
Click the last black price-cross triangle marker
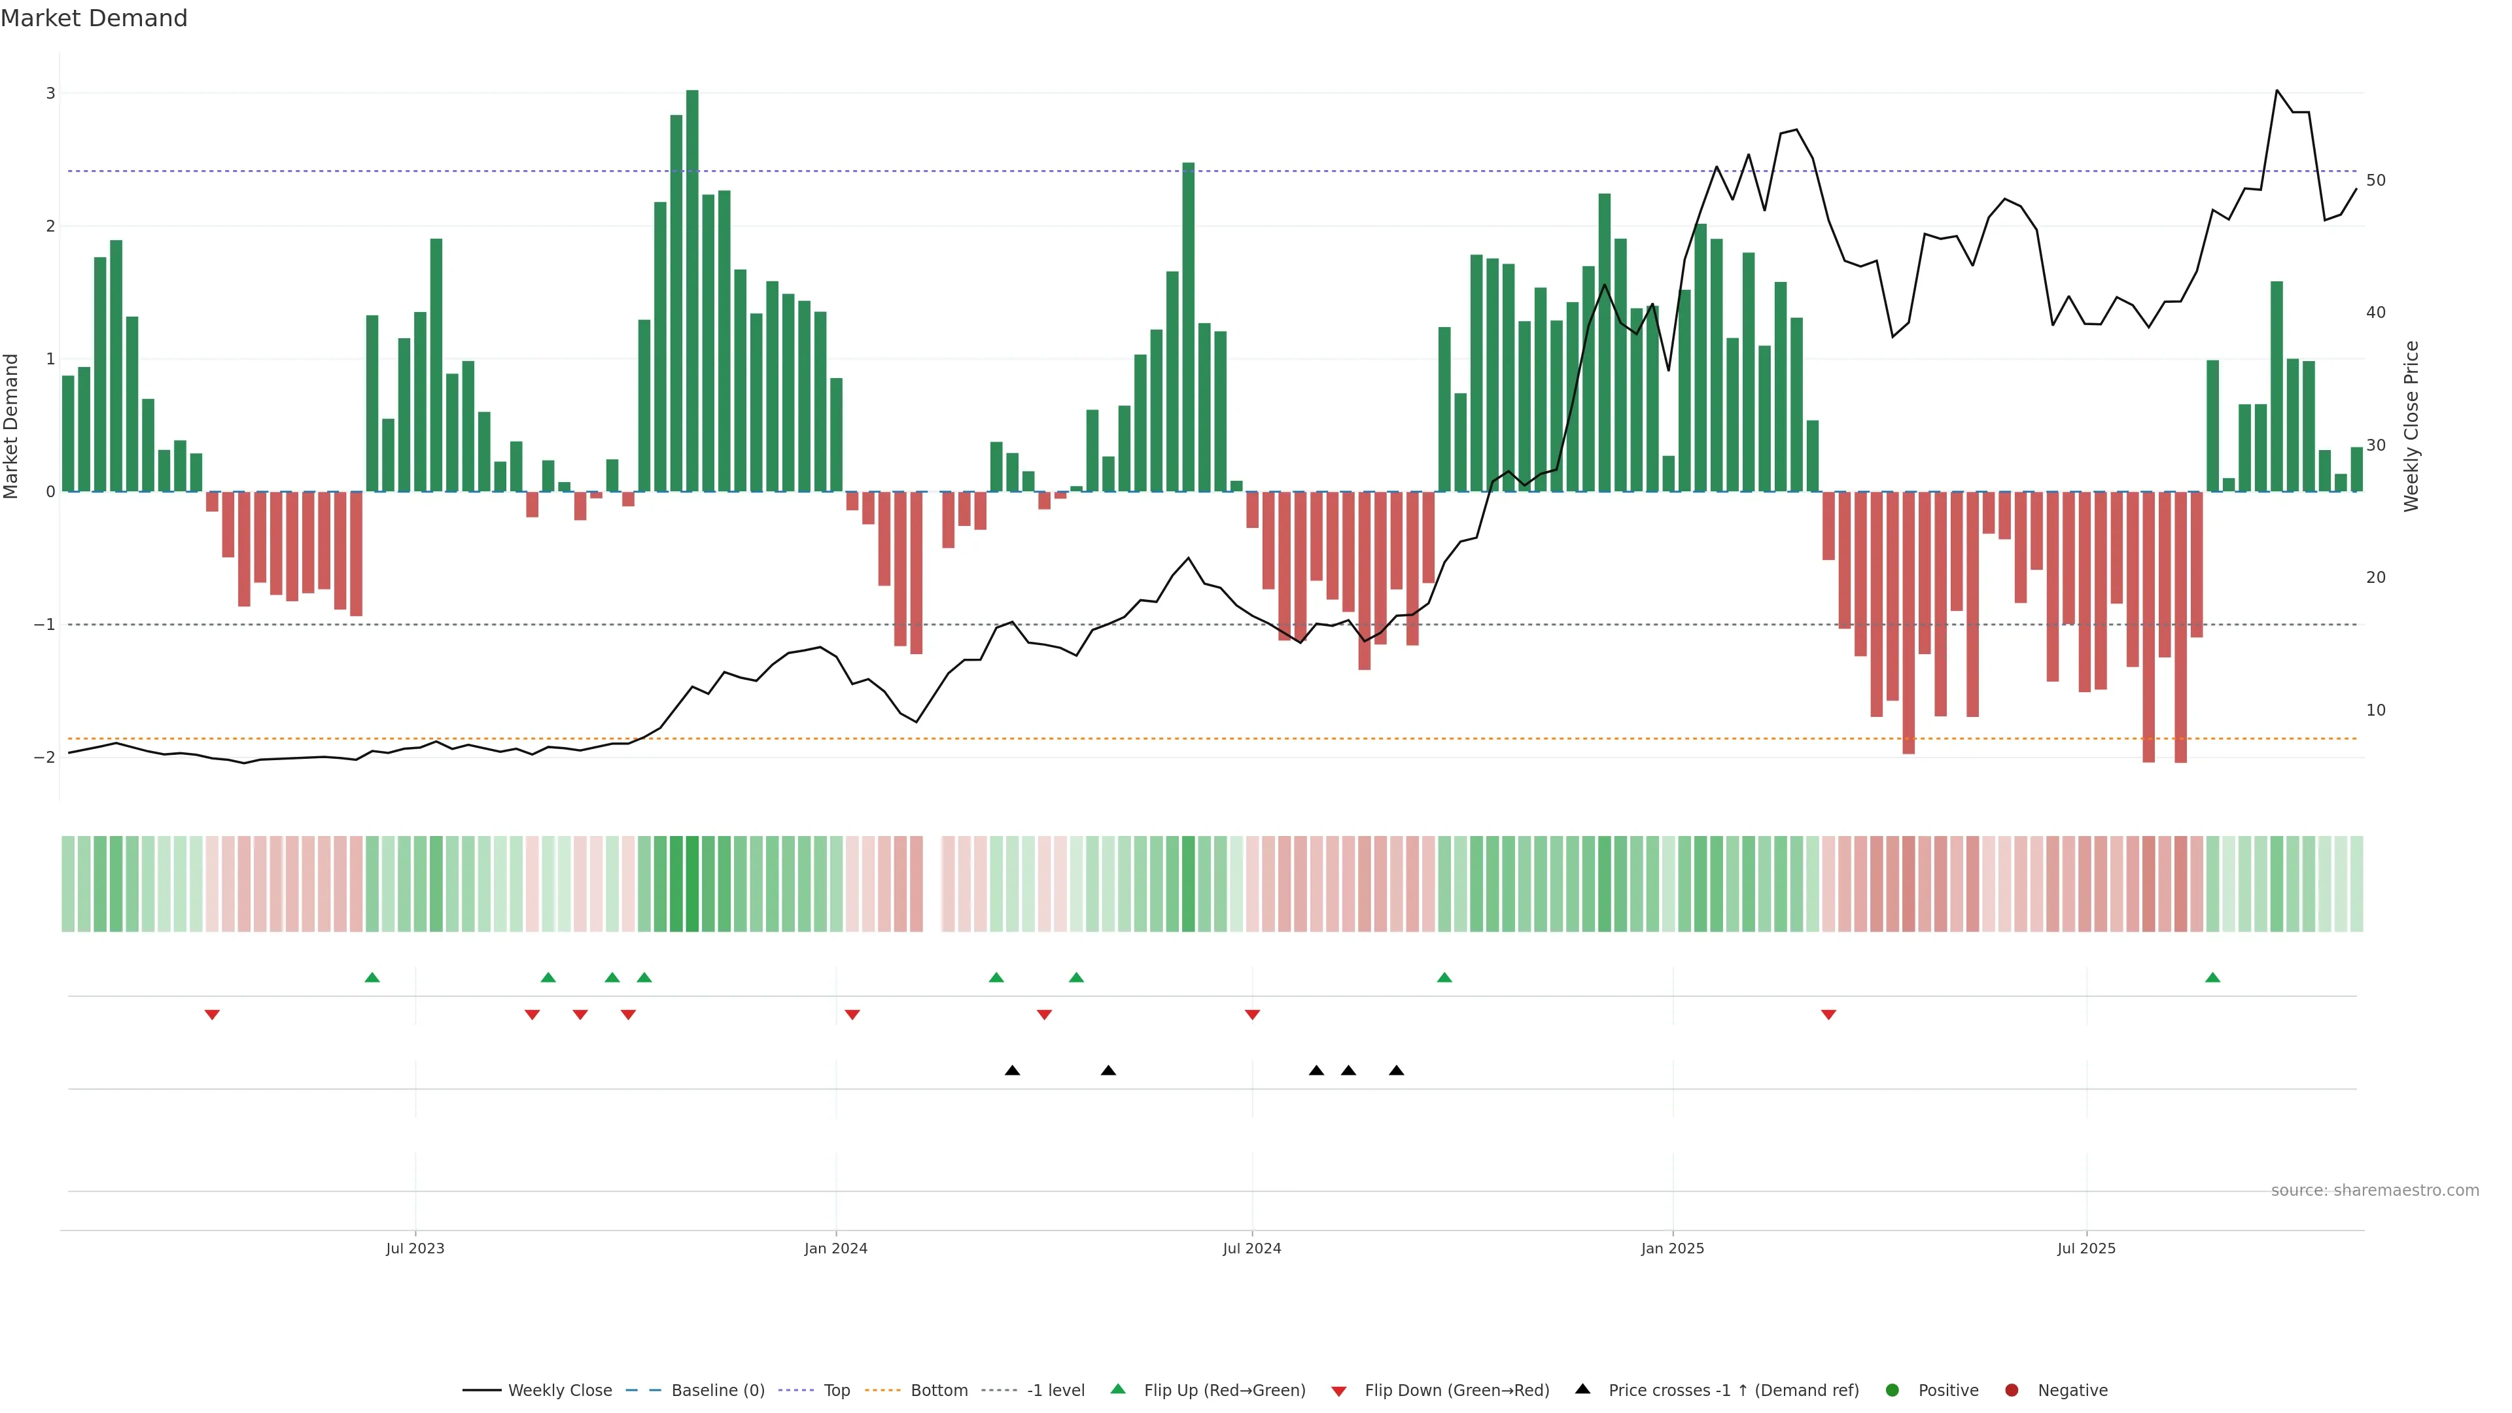point(1397,1071)
